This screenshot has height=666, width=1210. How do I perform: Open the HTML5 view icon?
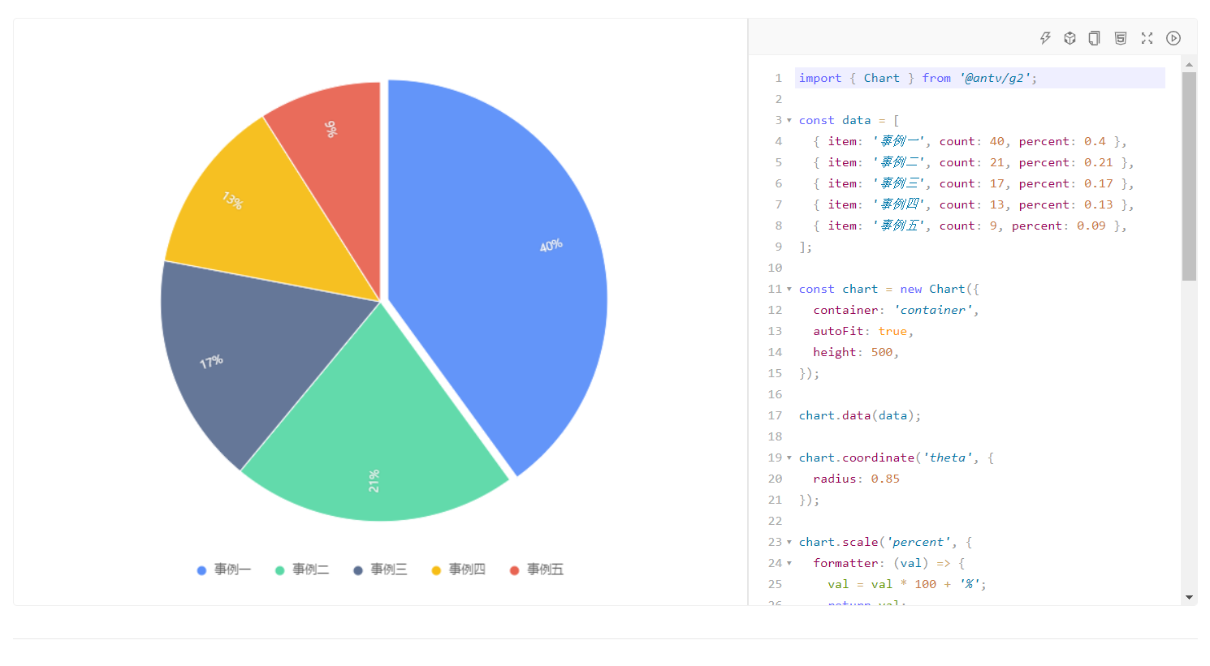tap(1121, 38)
